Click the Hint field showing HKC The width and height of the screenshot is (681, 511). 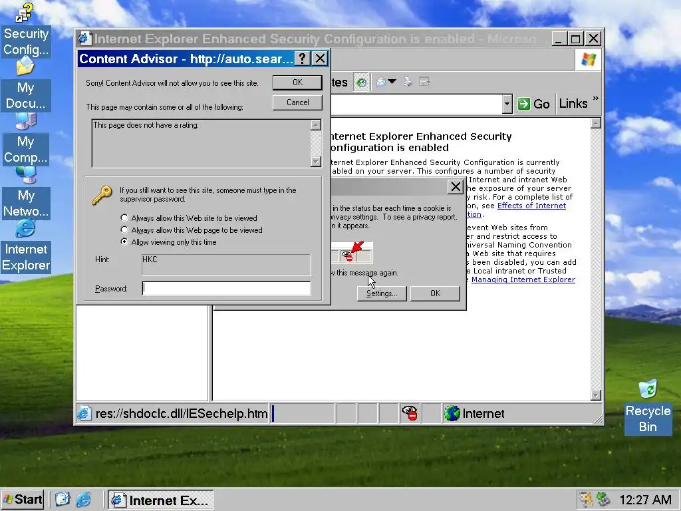[226, 265]
